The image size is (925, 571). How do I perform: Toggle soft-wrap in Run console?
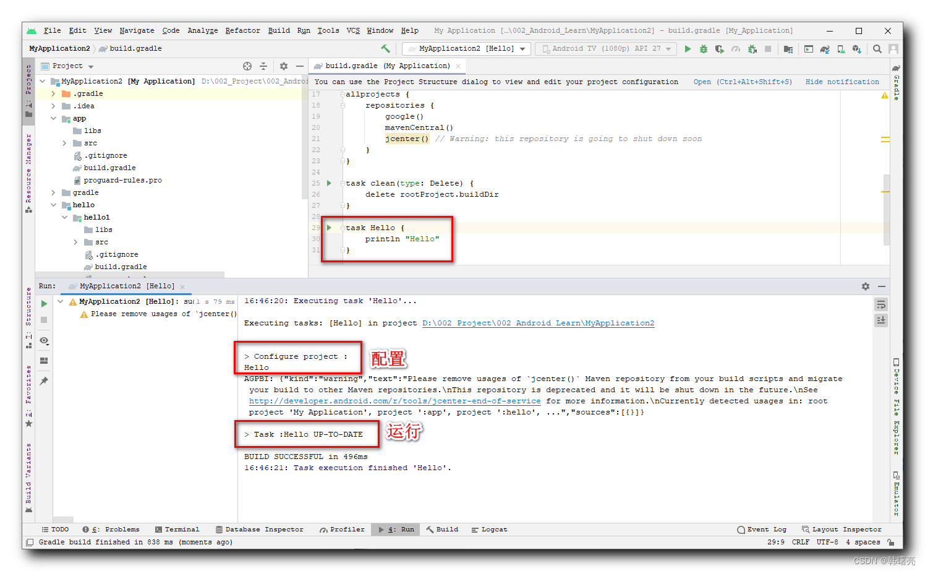881,304
